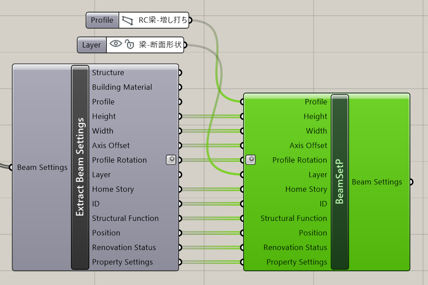Select the Profile parameter label tab
Viewport: 428px width, 285px height.
click(102, 20)
